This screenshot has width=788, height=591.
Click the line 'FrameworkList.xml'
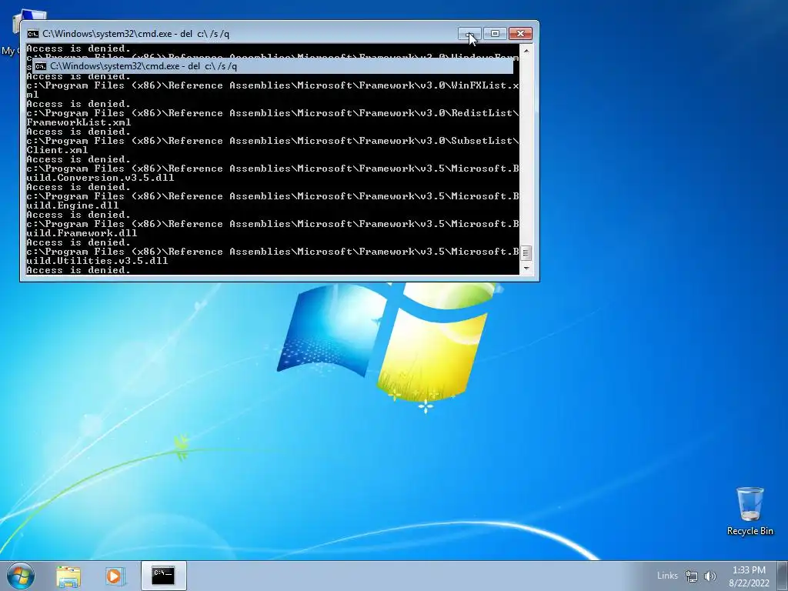point(78,122)
